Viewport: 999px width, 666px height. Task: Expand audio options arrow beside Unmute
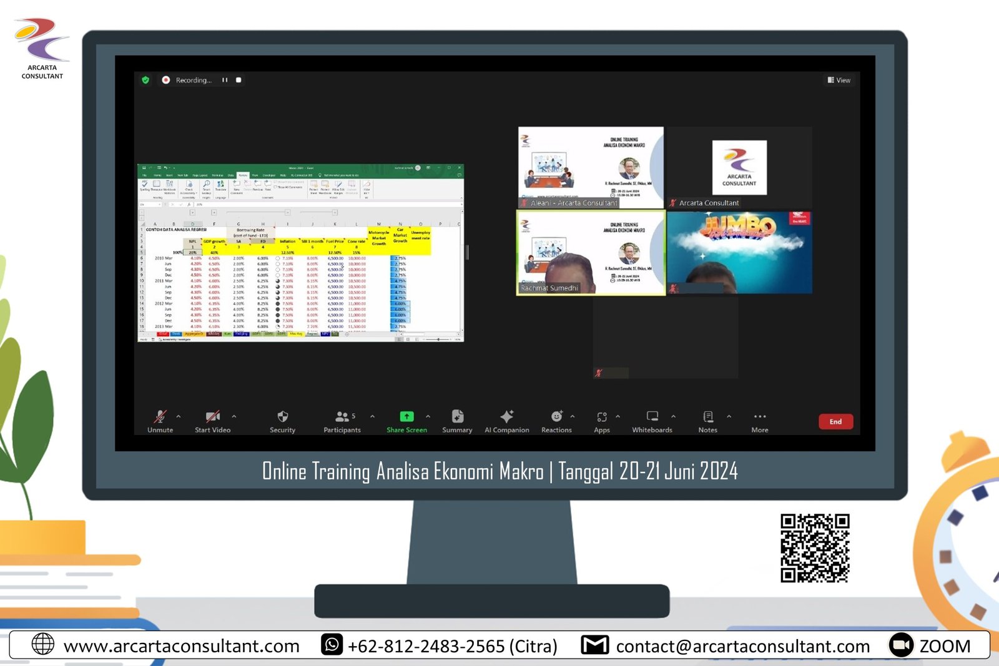click(x=179, y=416)
